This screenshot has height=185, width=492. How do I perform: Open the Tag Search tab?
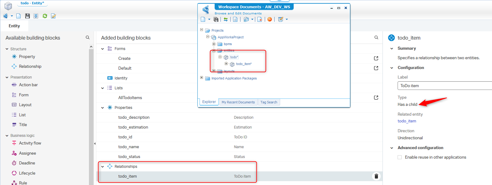click(268, 102)
